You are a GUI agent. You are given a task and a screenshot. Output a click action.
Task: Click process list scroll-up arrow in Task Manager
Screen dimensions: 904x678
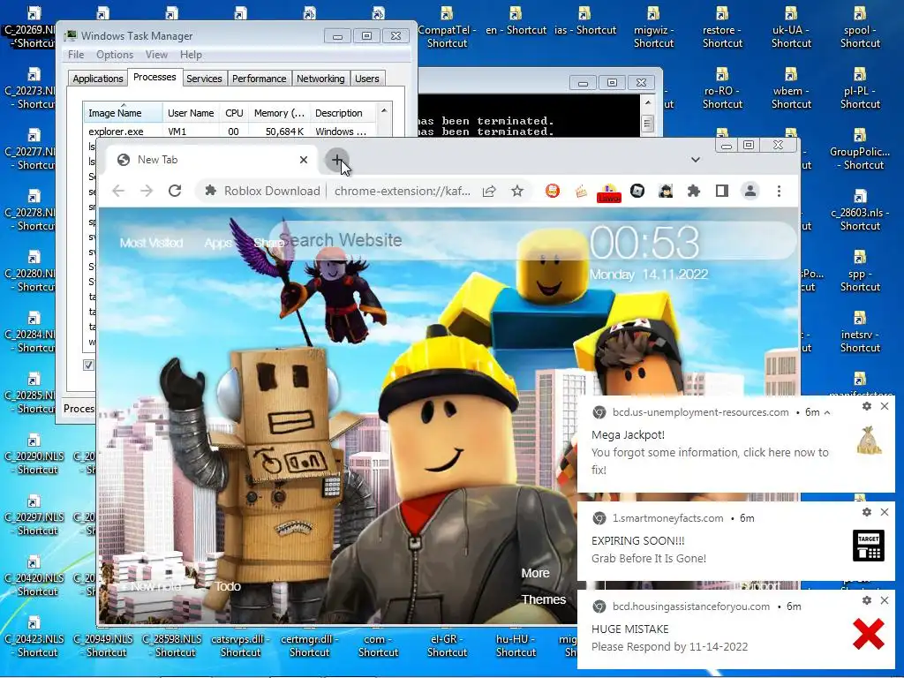pos(384,110)
